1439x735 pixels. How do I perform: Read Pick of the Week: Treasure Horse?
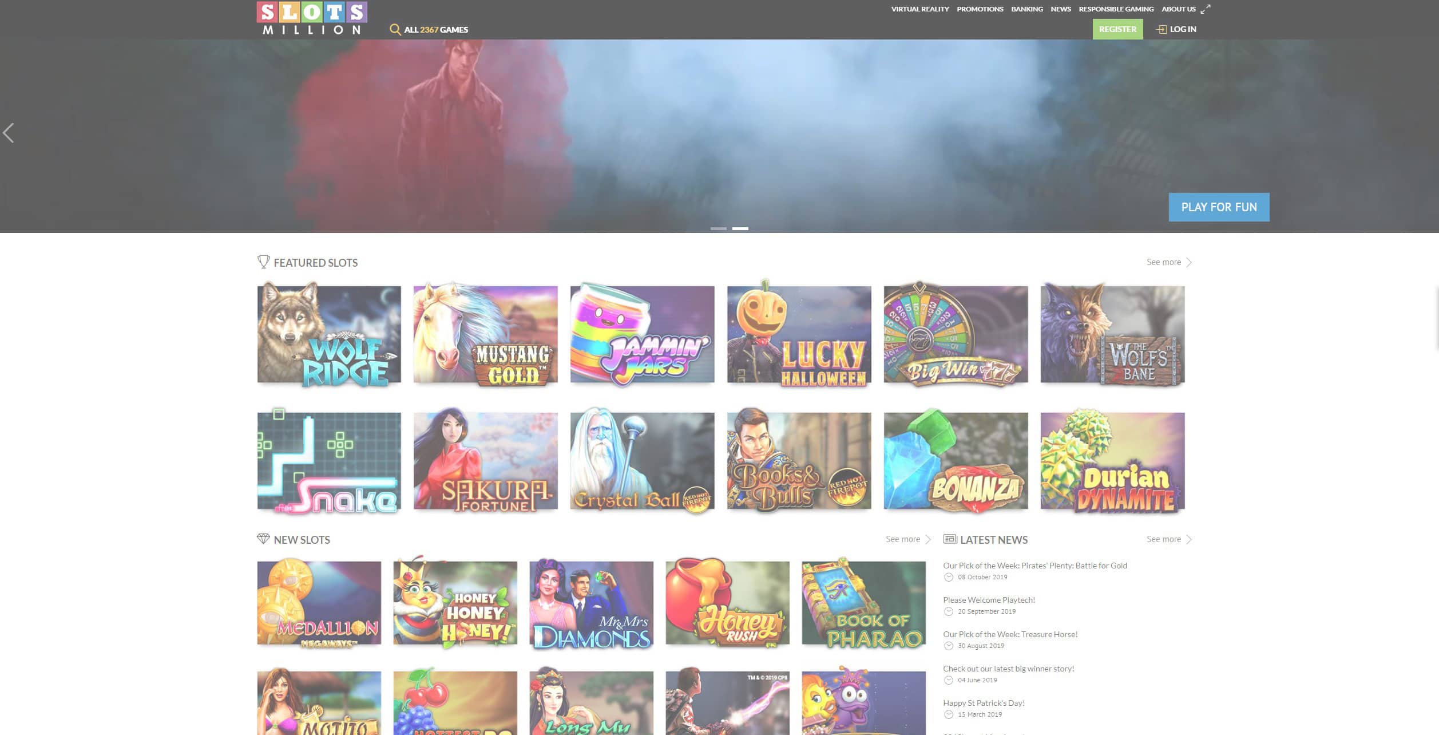click(x=1010, y=634)
